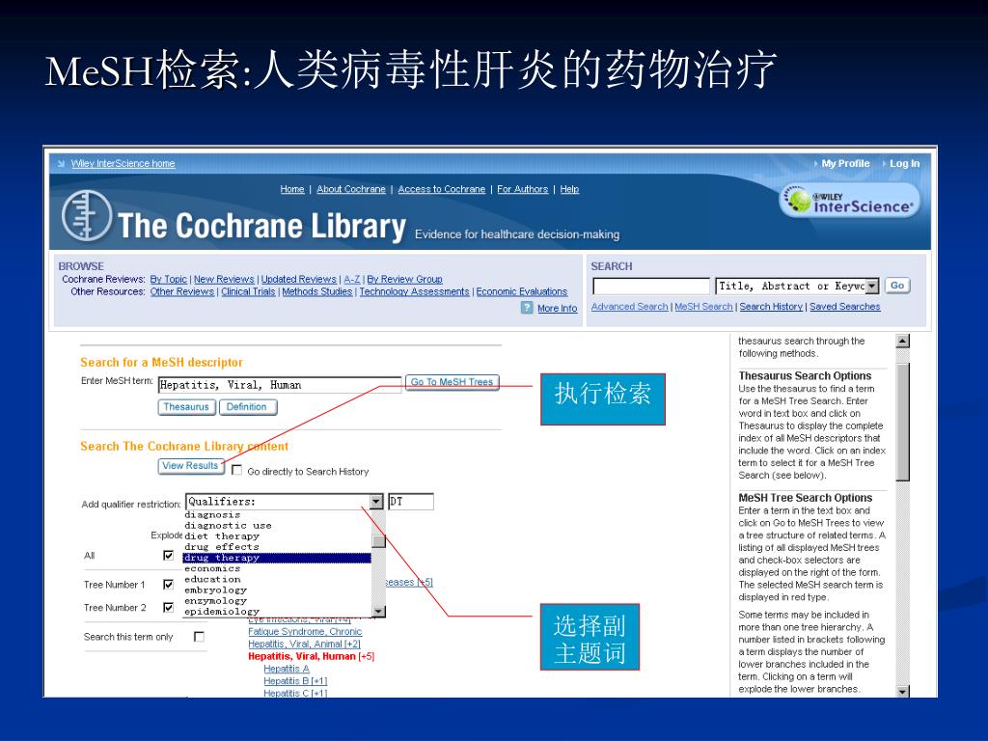Open Hepatitis, Viral, Animal tree link
This screenshot has height=741, width=988.
(304, 644)
